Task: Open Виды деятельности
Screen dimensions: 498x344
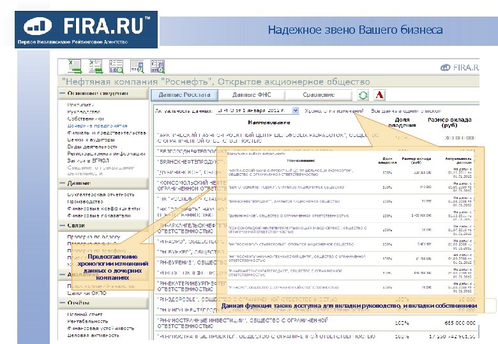Action: pos(93,147)
